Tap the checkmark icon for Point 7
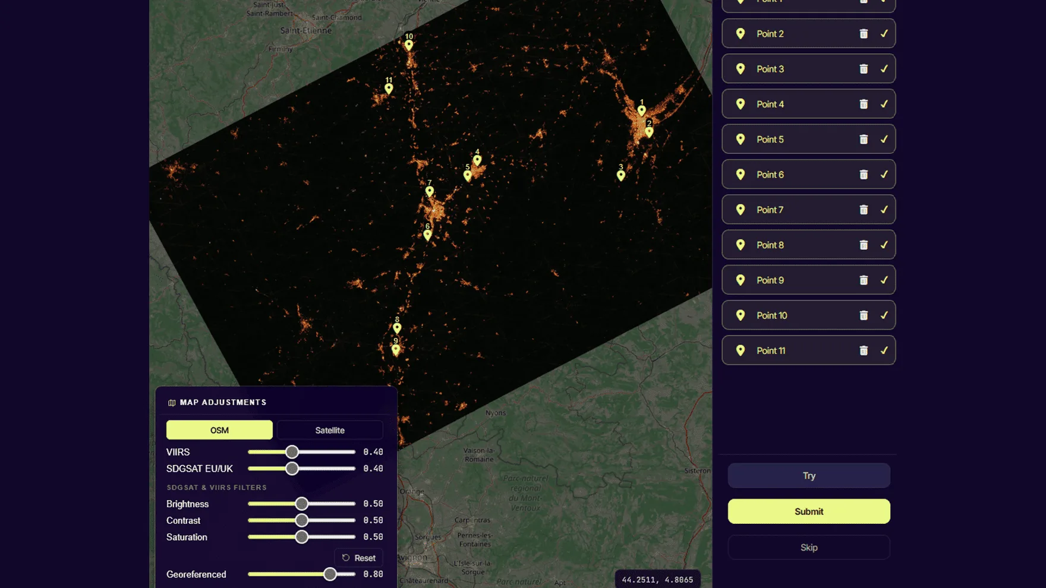Viewport: 1046px width, 588px height. click(884, 210)
